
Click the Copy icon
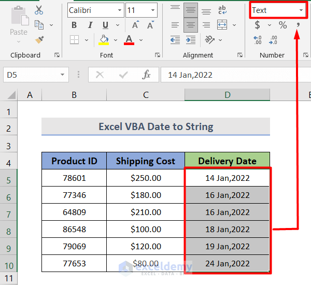coord(39,25)
